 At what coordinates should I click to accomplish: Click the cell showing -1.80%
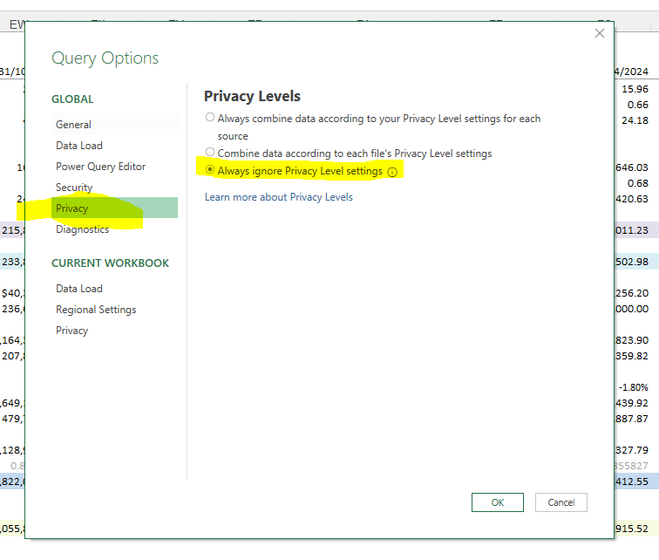coord(634,386)
